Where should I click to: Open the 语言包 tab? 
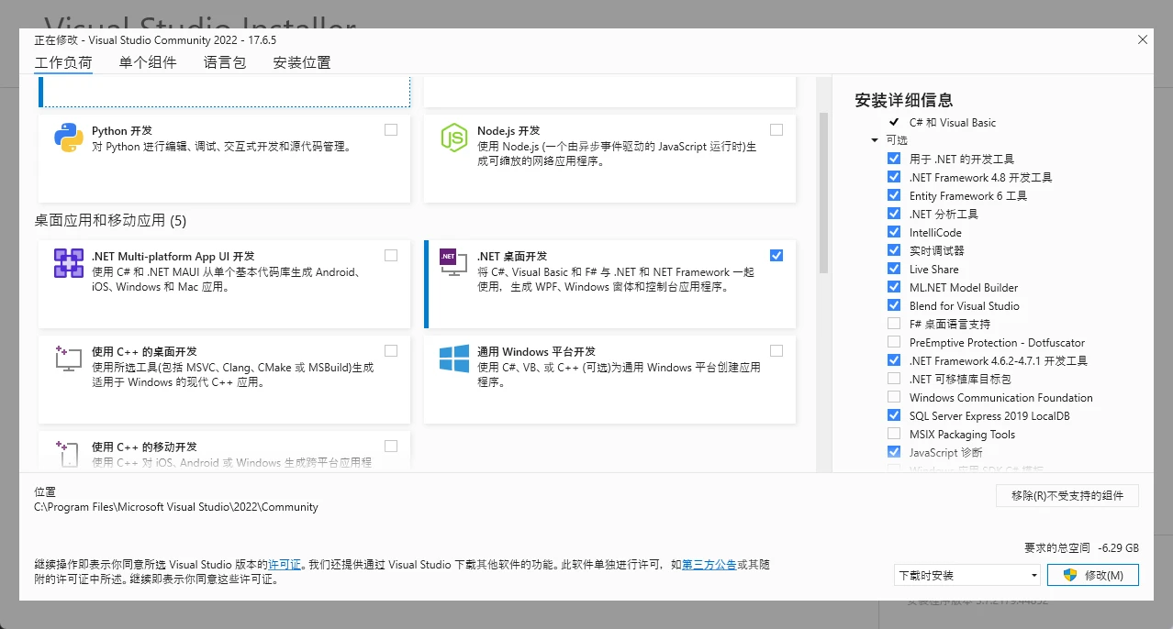click(225, 63)
